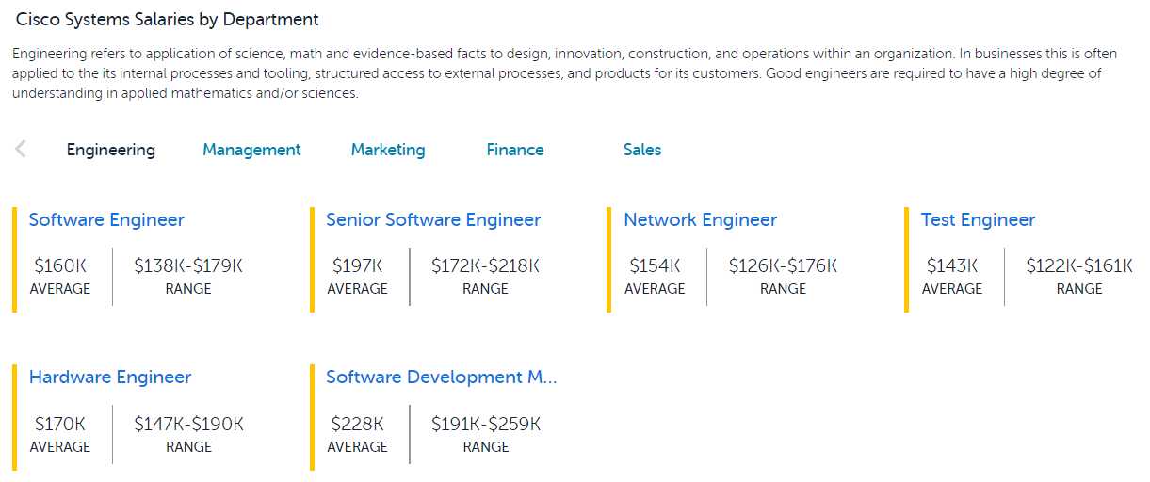Switch to the Finance tab
1150x482 pixels.
coord(515,150)
